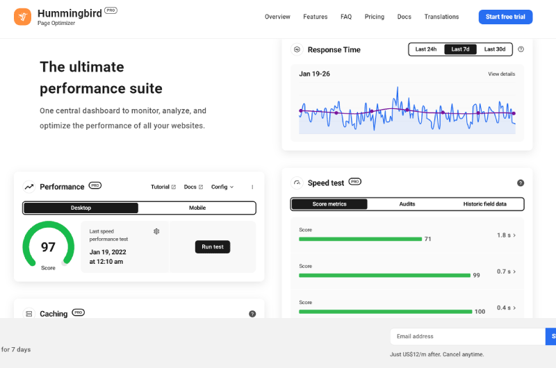Click the Just US$12/m after text
556x368 pixels.
click(x=437, y=354)
